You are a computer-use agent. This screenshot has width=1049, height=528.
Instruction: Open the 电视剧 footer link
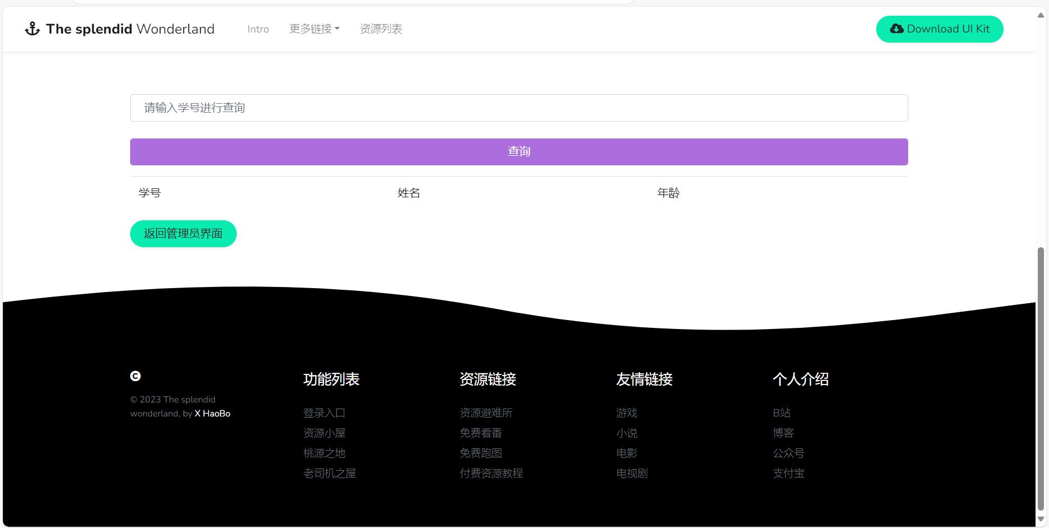(632, 474)
